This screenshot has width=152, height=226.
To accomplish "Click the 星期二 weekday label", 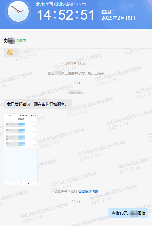I will (108, 12).
